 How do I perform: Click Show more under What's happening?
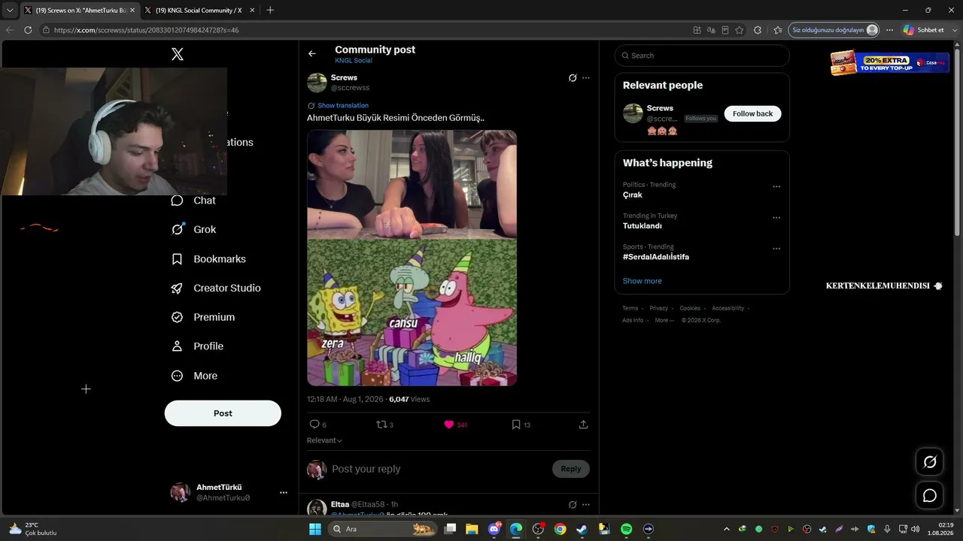click(643, 281)
